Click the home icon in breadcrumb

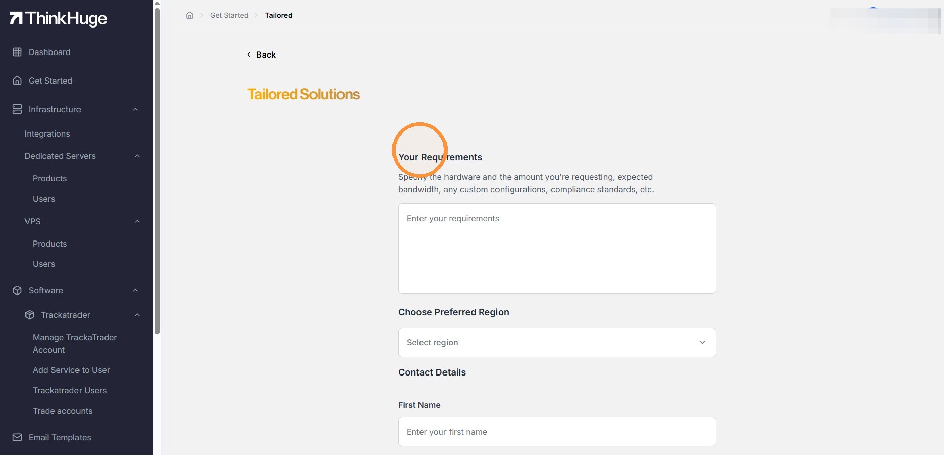[x=190, y=15]
